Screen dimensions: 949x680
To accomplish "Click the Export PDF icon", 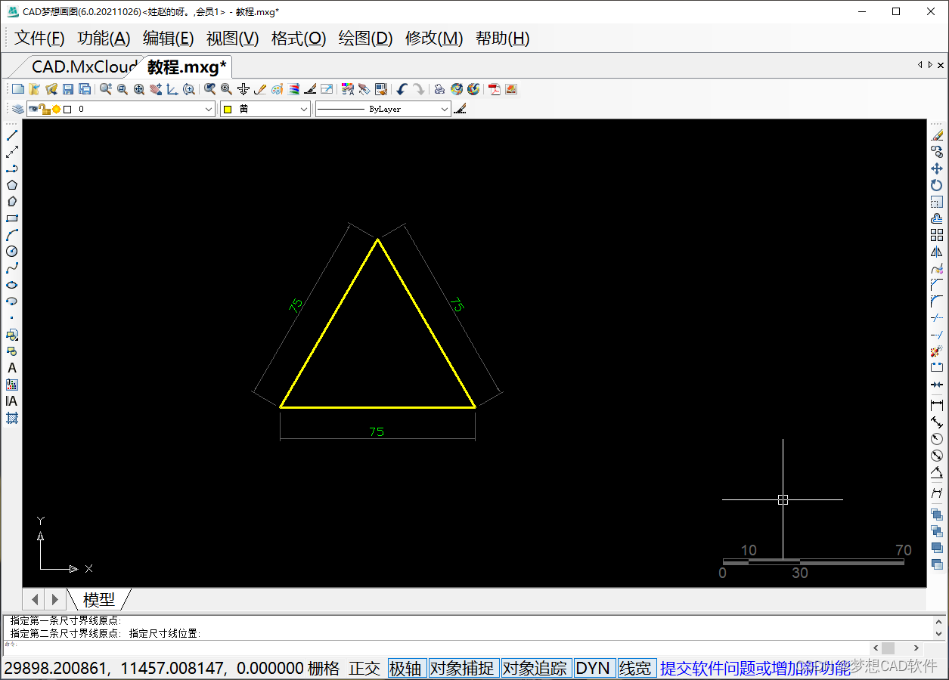I will point(495,89).
